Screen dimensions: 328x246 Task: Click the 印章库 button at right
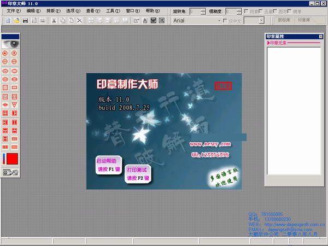[x=304, y=20]
